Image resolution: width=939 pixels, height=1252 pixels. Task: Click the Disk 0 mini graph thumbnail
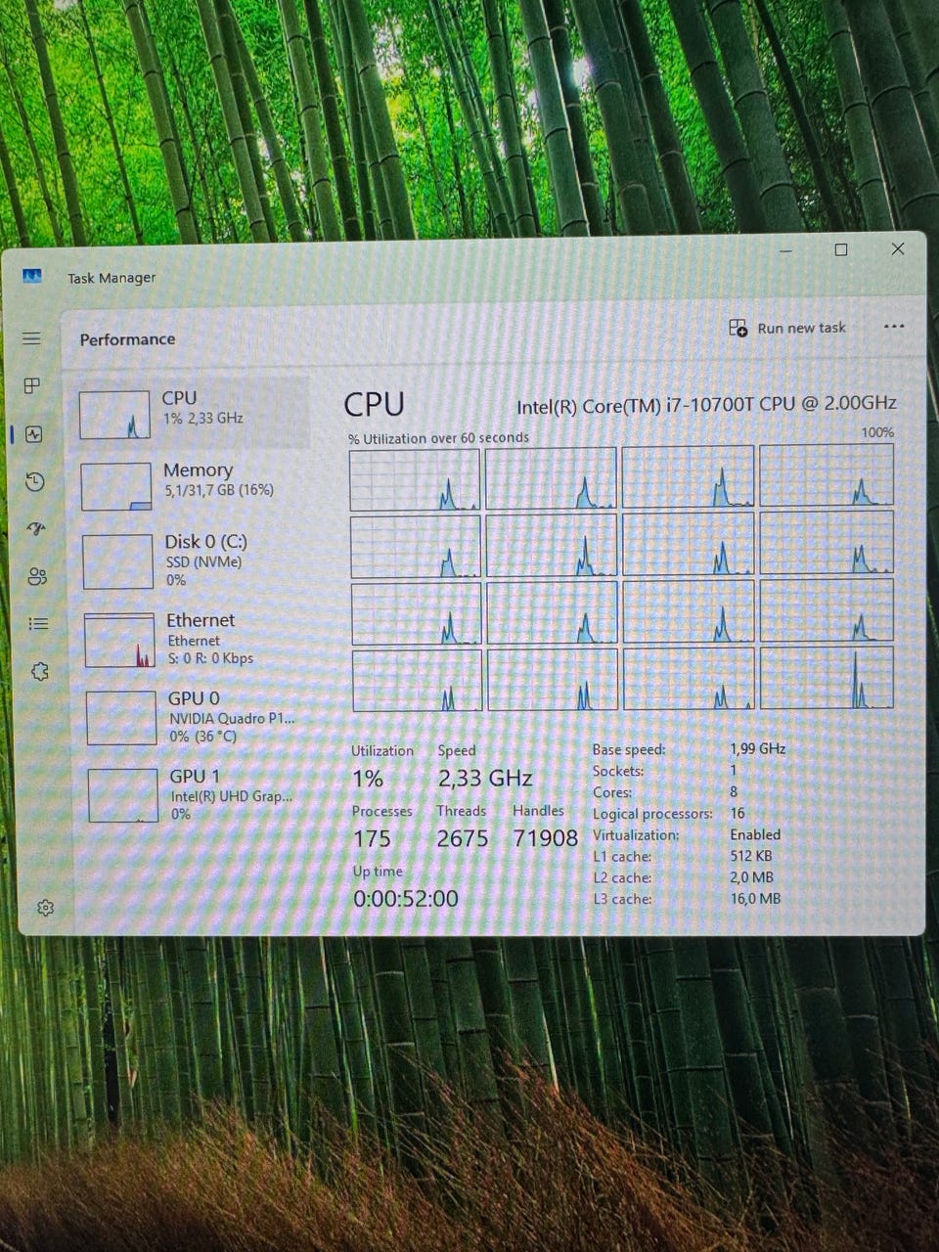(x=118, y=562)
